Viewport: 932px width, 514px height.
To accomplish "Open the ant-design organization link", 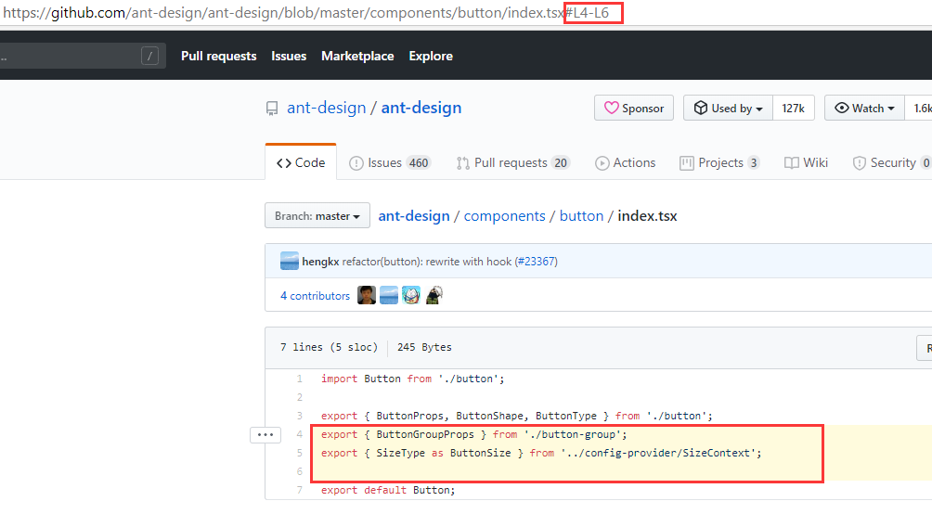I will tap(327, 108).
